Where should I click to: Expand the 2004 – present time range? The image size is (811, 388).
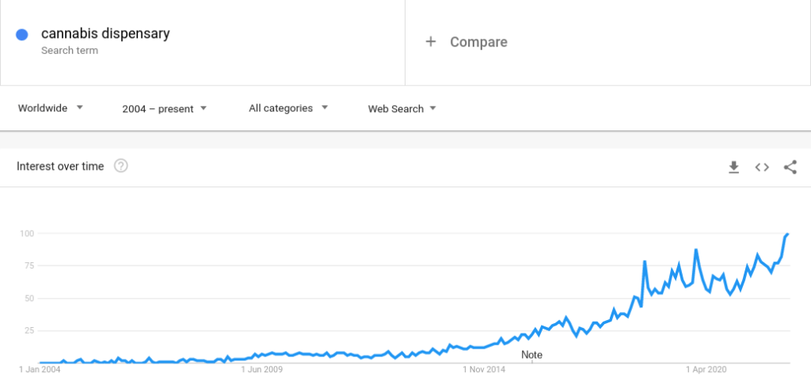point(165,109)
